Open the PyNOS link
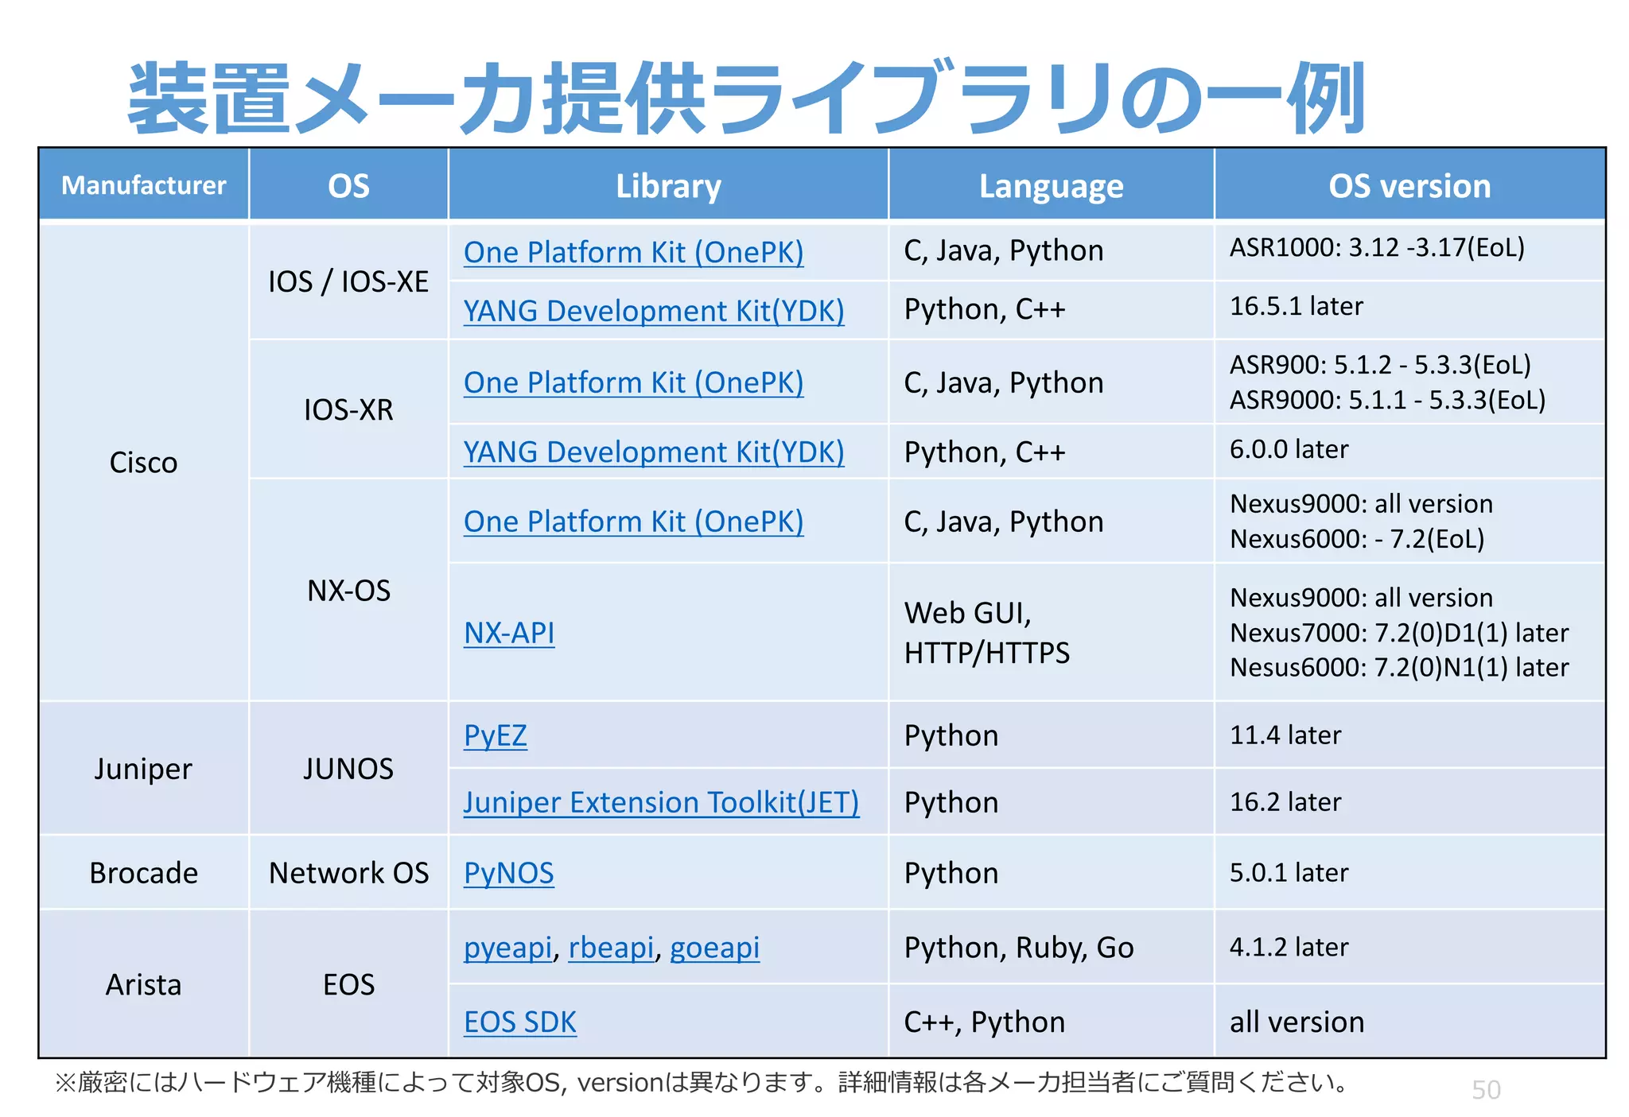The image size is (1629, 1117). (509, 873)
